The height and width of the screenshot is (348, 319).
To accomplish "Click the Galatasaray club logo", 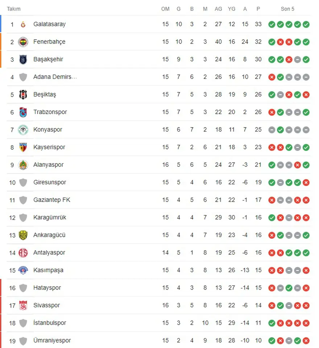I will pos(23,24).
